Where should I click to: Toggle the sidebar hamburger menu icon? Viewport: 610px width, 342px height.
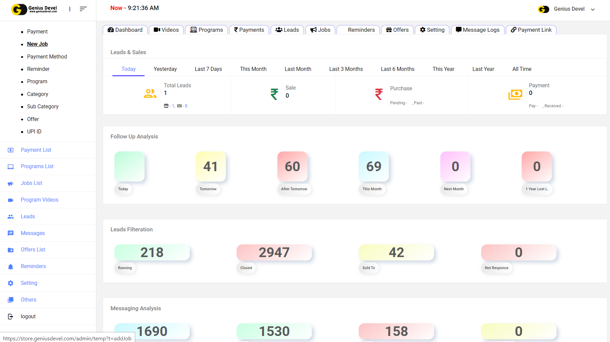coord(83,9)
